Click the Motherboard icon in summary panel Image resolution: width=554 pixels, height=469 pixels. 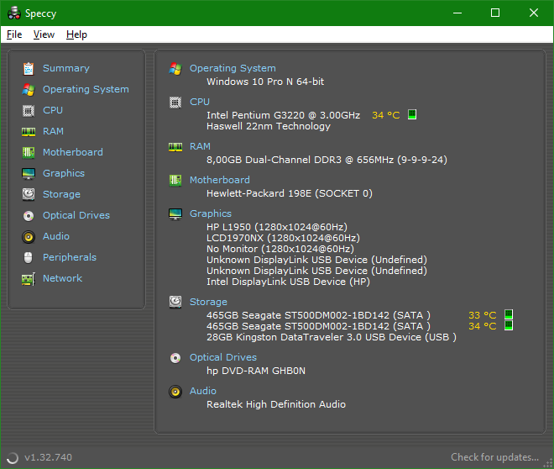pyautogui.click(x=175, y=181)
